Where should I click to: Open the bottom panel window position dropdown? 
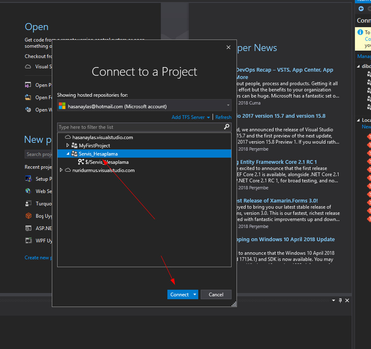point(334,300)
